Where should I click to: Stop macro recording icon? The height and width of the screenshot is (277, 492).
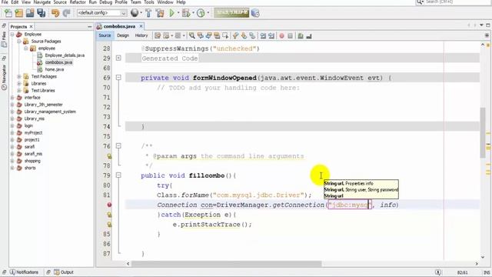pos(291,36)
